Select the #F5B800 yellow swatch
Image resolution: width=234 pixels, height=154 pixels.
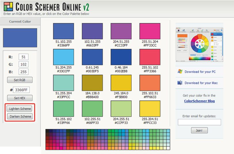(121, 83)
